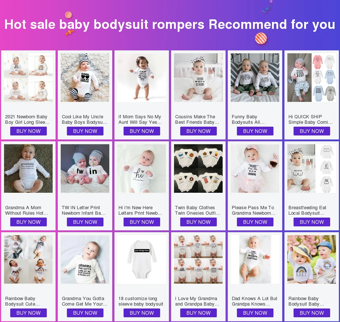Click BUY NOW under Please Pass Me To Grandma
This screenshot has width=340, height=322.
pos(255,222)
